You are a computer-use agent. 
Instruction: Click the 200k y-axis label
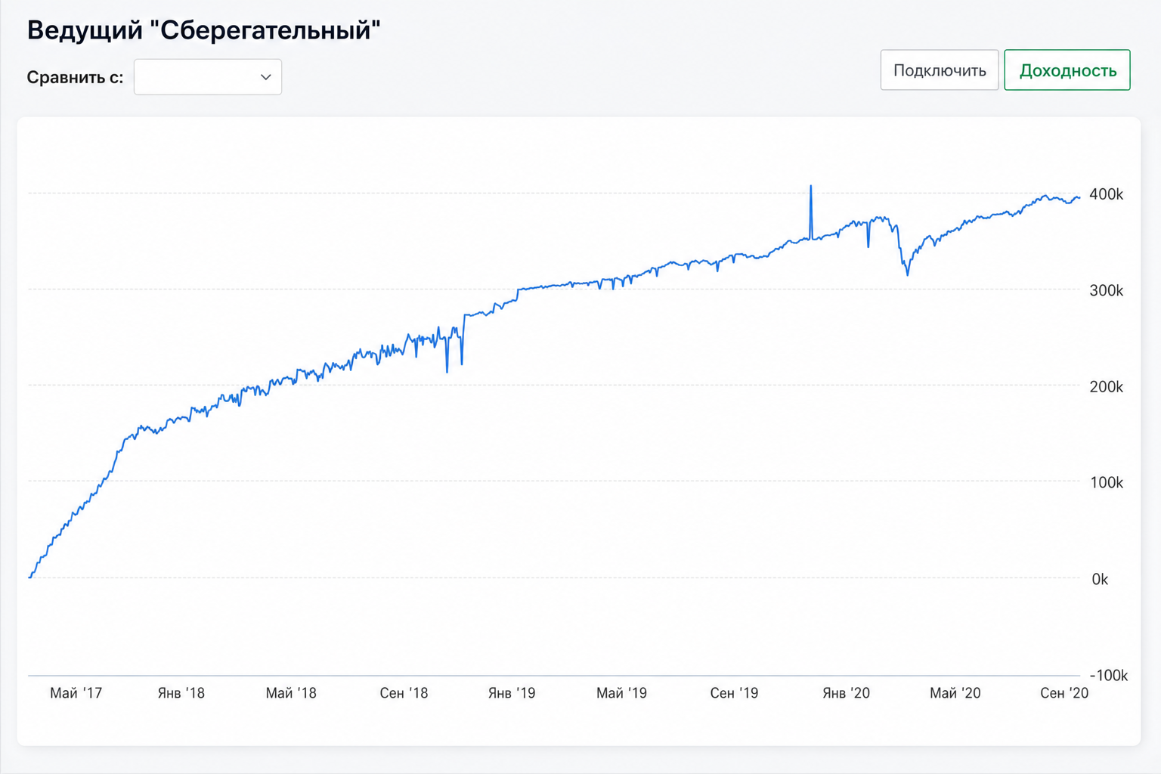point(1106,386)
